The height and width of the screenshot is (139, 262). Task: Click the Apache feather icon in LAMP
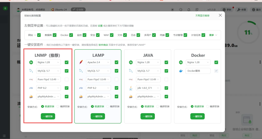coord(81,62)
